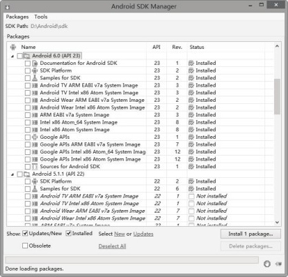288x277 pixels.
Task: Enable the Obsolete filter checkbox
Action: (x=25, y=246)
